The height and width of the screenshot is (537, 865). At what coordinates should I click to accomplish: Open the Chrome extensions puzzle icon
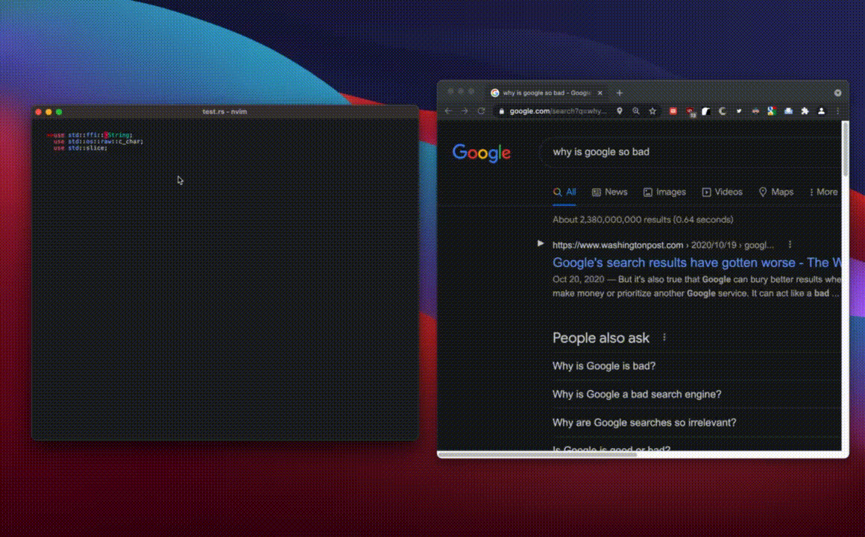point(805,111)
